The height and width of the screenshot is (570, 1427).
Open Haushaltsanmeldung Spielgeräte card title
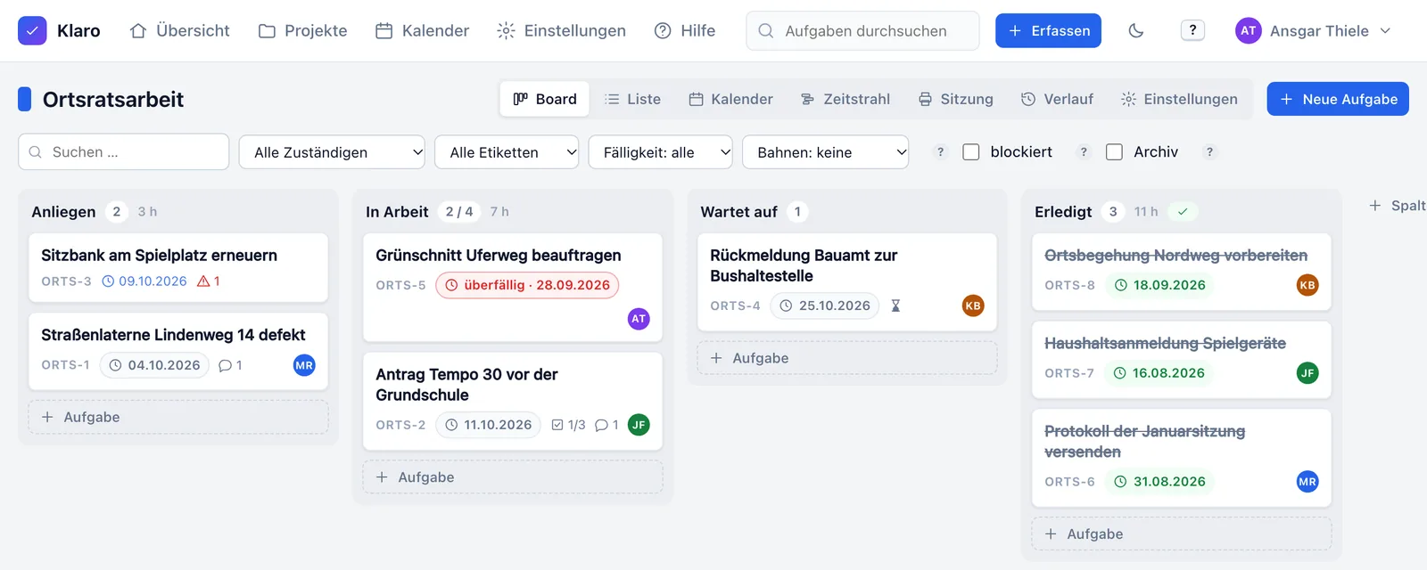(x=1165, y=343)
